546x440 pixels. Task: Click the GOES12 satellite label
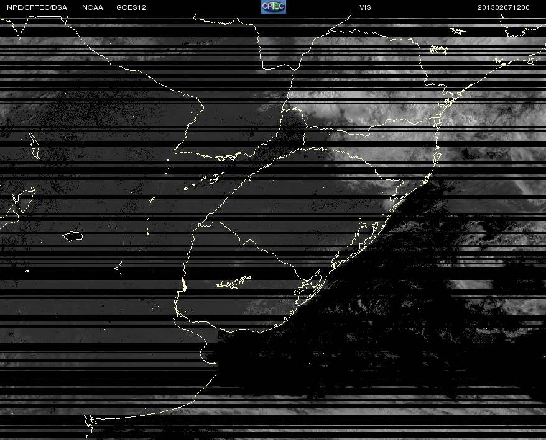point(131,7)
